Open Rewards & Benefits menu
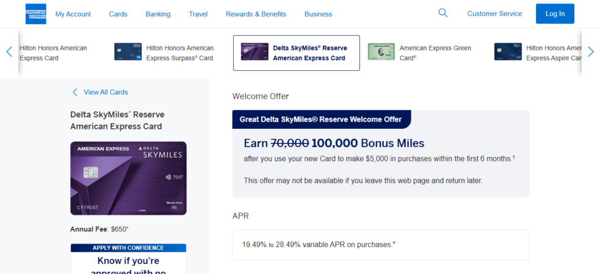The width and height of the screenshot is (600, 274). pyautogui.click(x=256, y=14)
